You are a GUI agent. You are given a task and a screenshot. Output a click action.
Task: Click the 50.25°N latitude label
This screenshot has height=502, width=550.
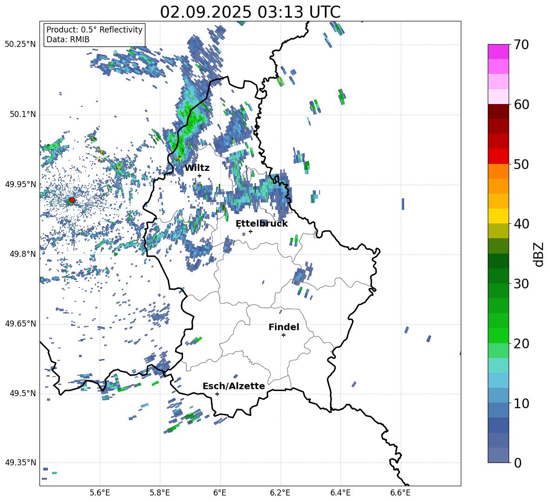coord(20,45)
